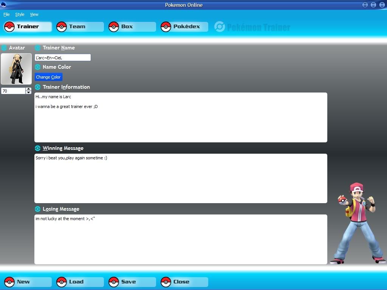Click the New button

click(x=28, y=282)
